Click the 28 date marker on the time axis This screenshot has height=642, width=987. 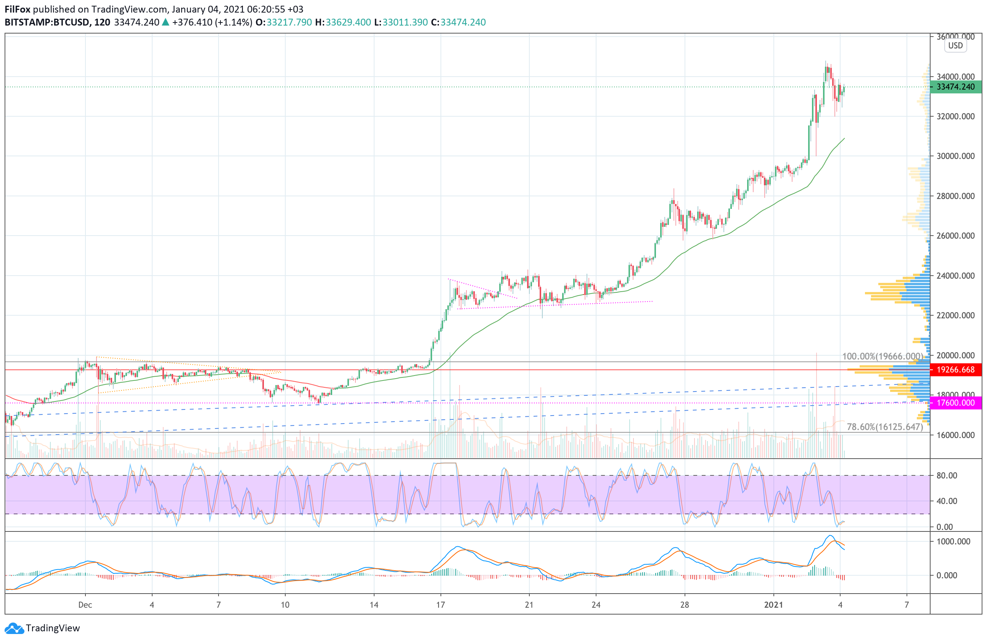pyautogui.click(x=685, y=605)
